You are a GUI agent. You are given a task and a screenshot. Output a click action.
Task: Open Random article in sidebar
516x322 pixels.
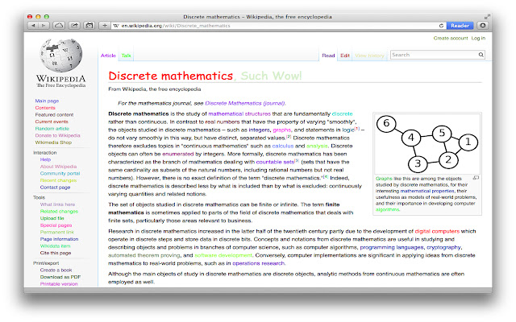(52, 129)
